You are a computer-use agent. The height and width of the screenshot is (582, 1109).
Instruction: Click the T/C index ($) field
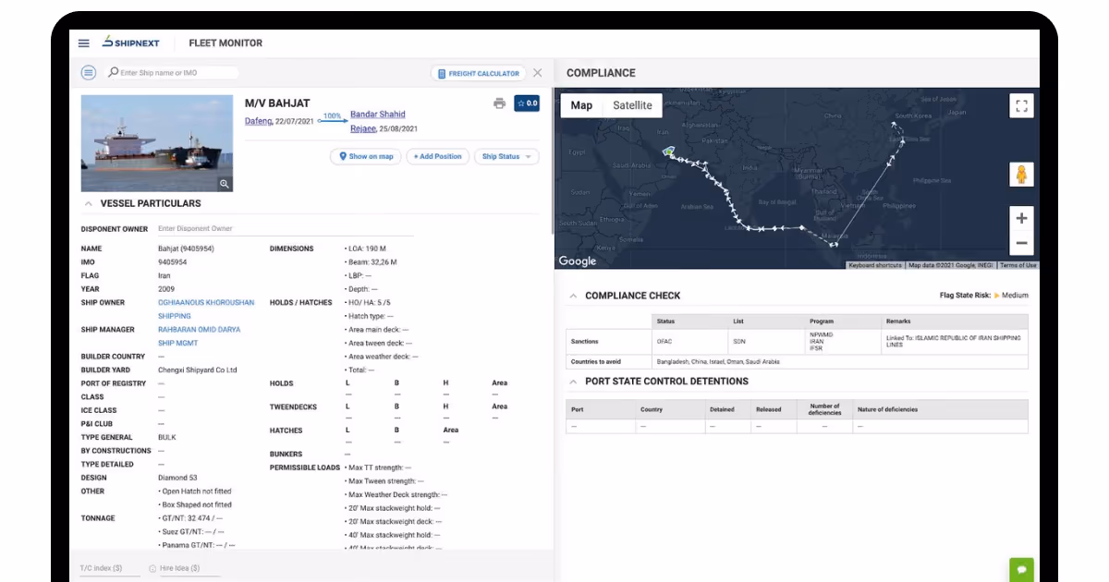pyautogui.click(x=110, y=569)
